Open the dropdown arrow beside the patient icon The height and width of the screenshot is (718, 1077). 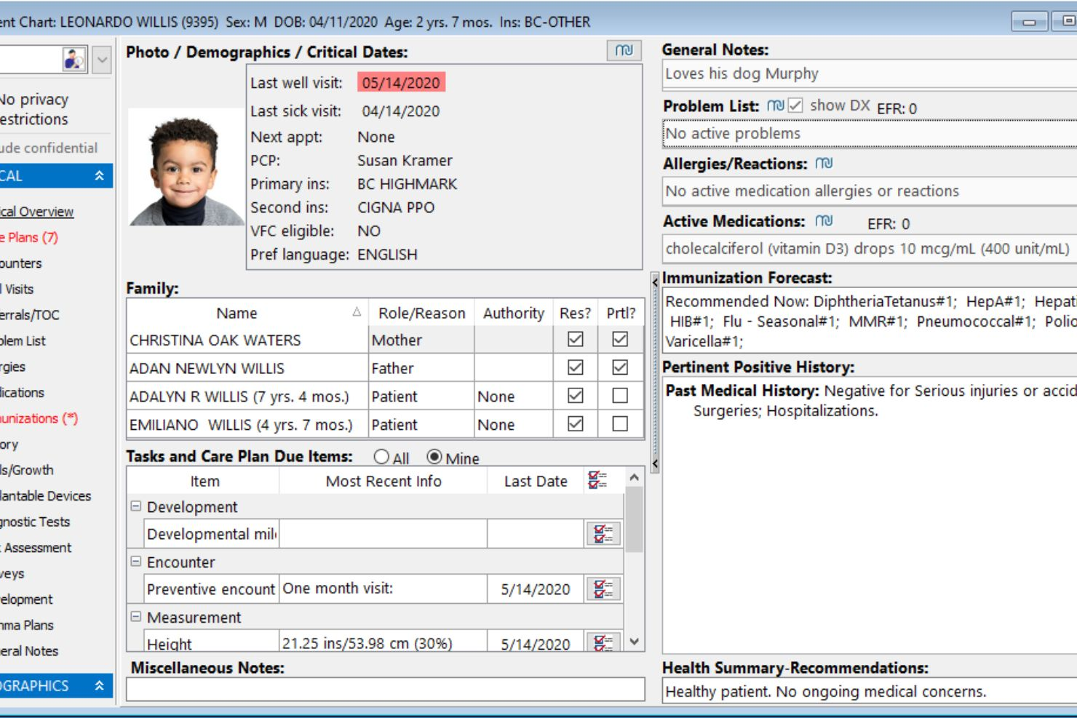coord(102,60)
